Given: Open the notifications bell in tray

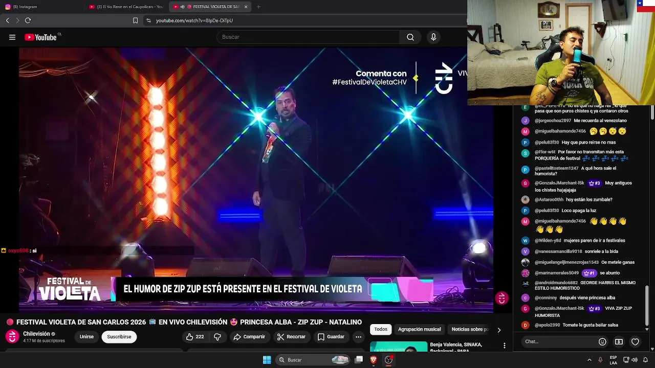Looking at the screenshot, I should pyautogui.click(x=645, y=360).
